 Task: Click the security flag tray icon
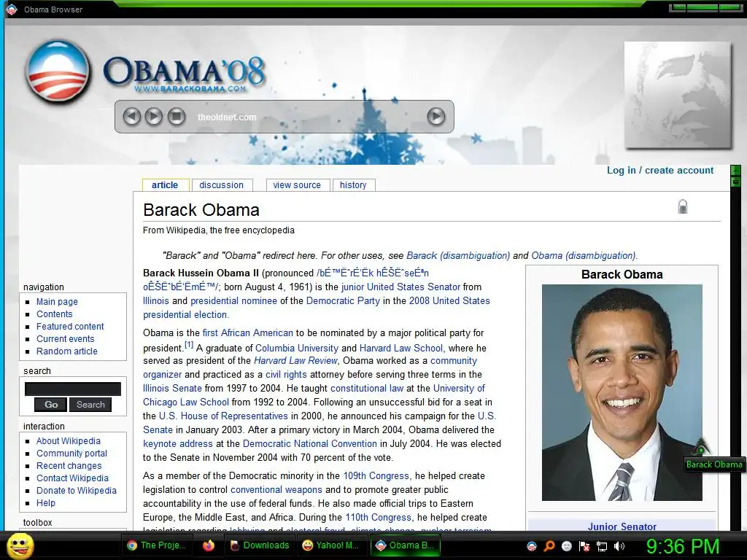click(584, 545)
